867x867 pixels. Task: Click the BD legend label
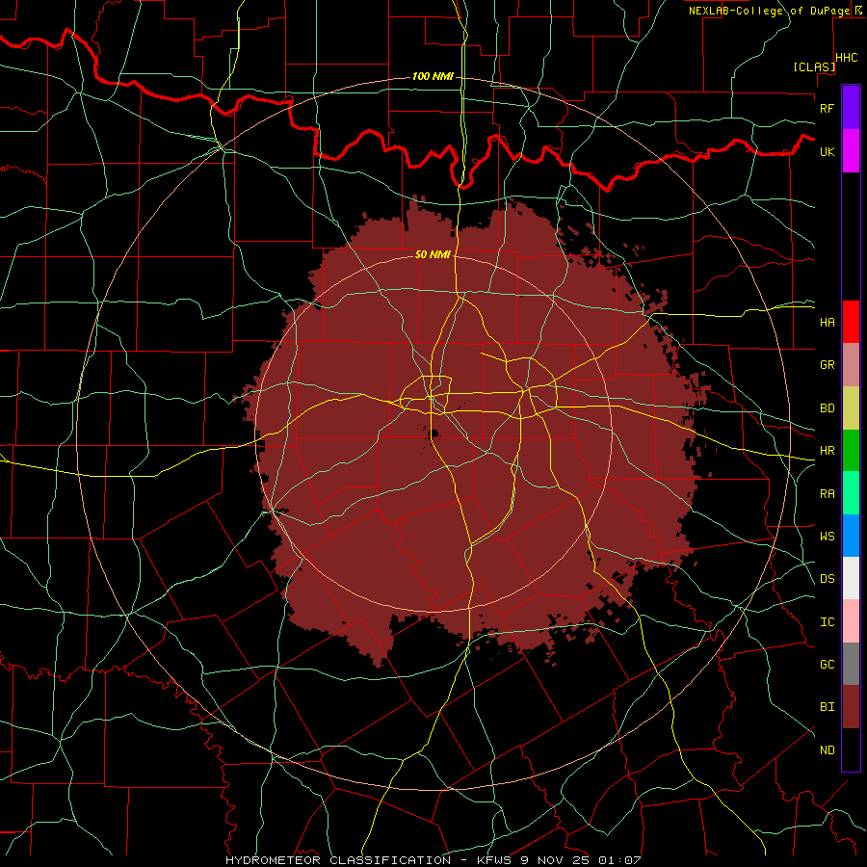pyautogui.click(x=827, y=408)
